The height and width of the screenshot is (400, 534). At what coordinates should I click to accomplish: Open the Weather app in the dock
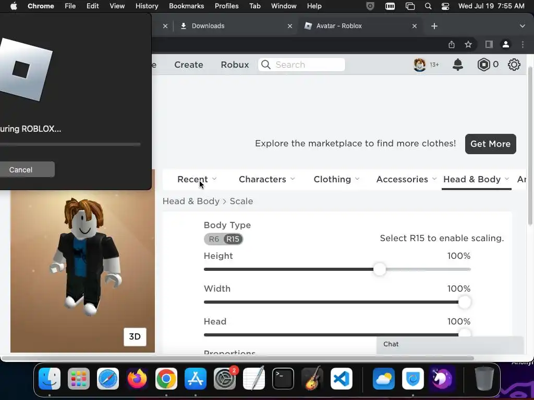(384, 379)
